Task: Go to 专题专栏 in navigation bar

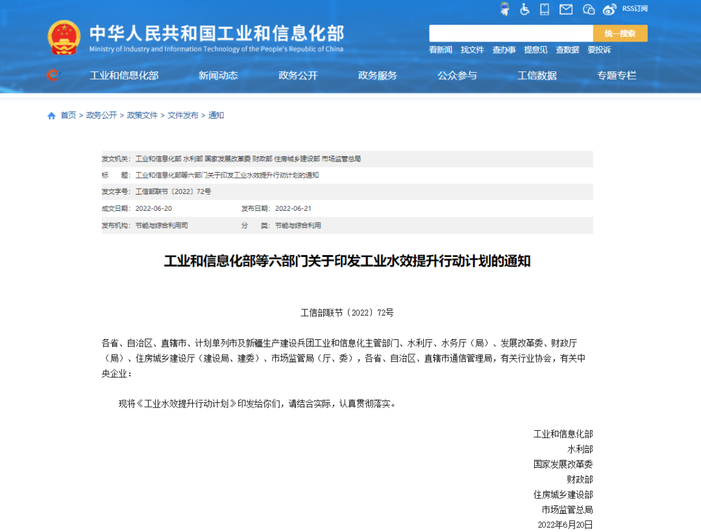Action: pos(617,75)
